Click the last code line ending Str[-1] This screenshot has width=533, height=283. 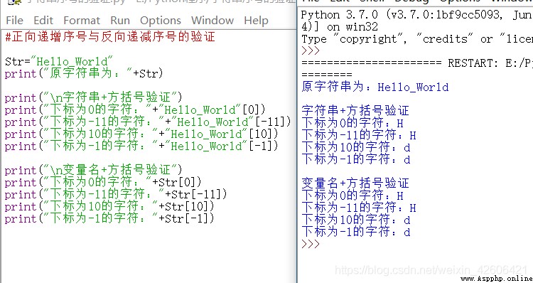pos(109,218)
